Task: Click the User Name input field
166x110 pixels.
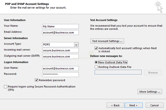Action: pyautogui.click(x=60, y=69)
